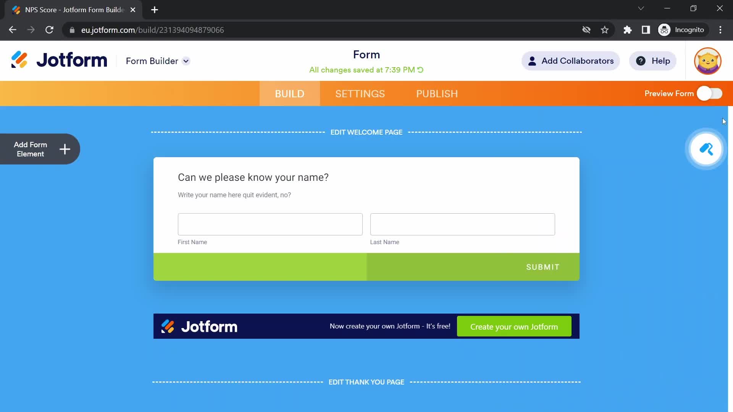Click the Create your own Jotform button
The image size is (733, 412).
[x=514, y=327]
